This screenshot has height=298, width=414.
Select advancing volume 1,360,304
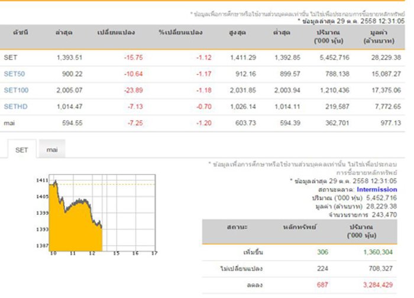(378, 252)
